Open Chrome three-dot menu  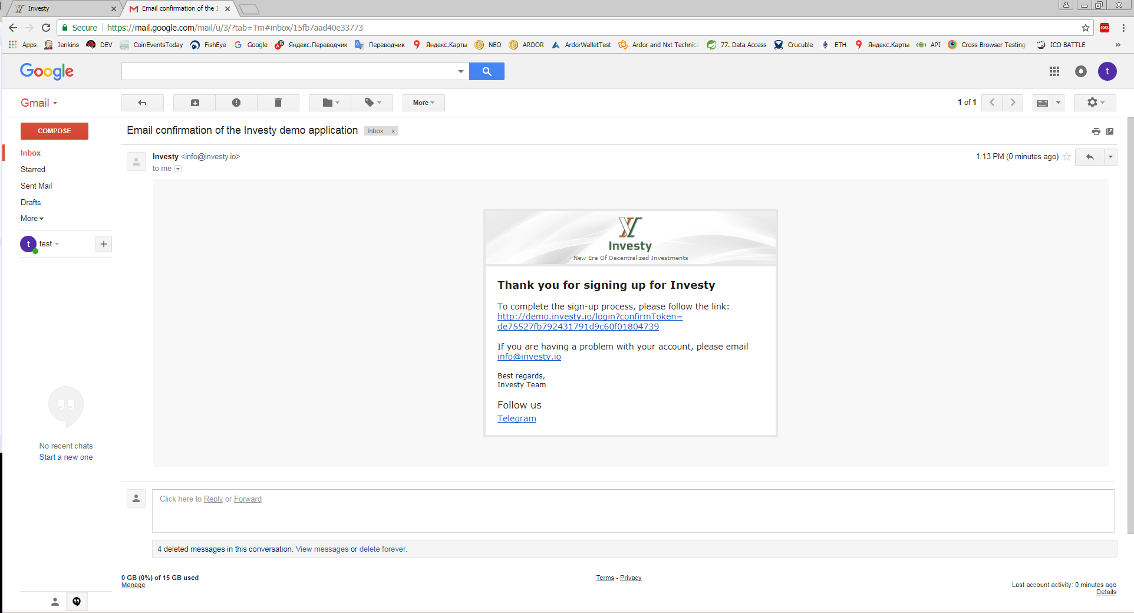point(1123,28)
